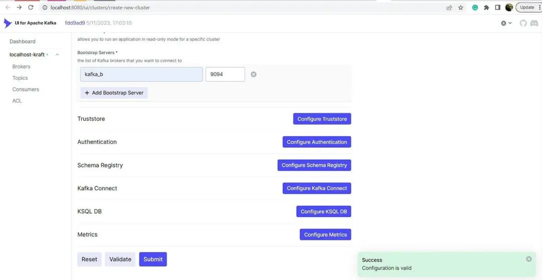542x280 pixels.
Task: Open the Chrome profile avatar
Action: (509, 7)
